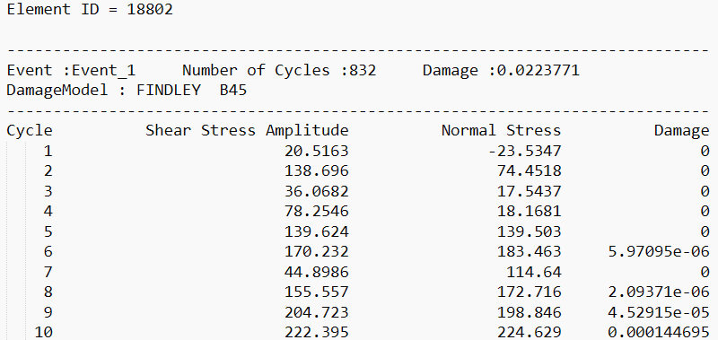
Task: Select 'DamageModel : FINDLEY B45' line
Action: pos(127,90)
